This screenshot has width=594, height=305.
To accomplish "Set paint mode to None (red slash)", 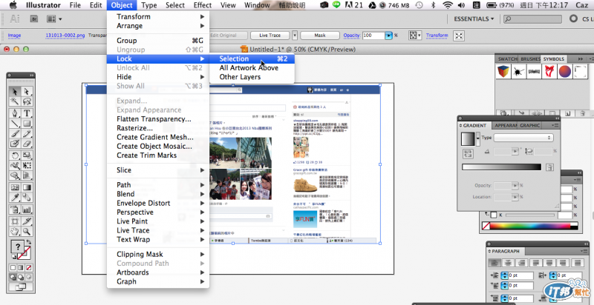I will (x=28, y=268).
